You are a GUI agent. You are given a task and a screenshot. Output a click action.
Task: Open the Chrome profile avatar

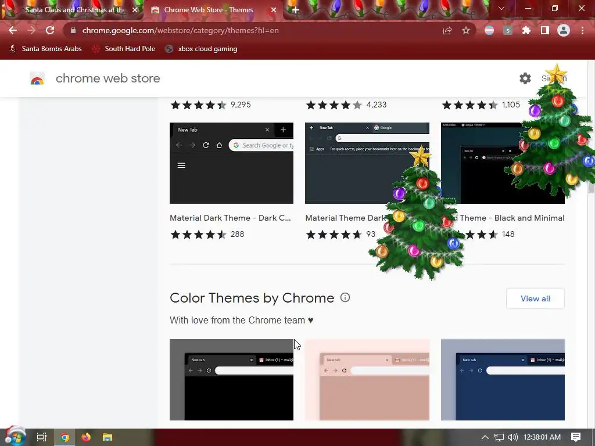click(x=564, y=30)
